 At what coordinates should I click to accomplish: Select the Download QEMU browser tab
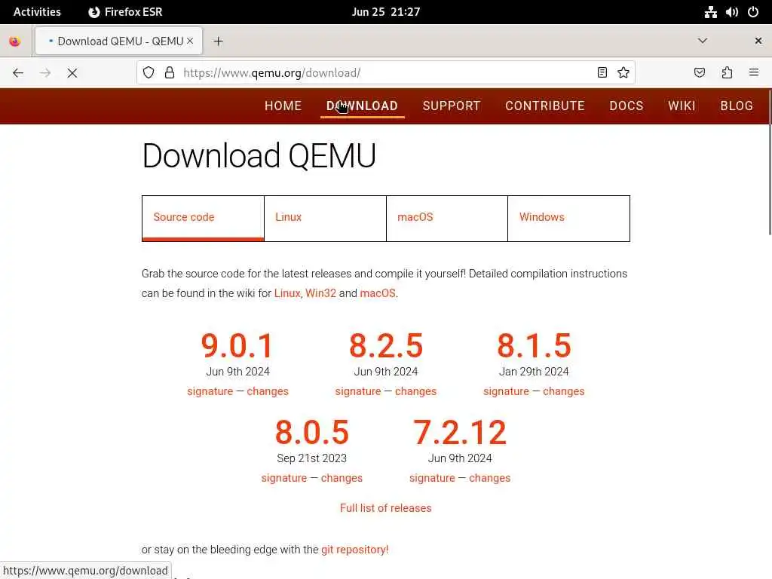[118, 41]
